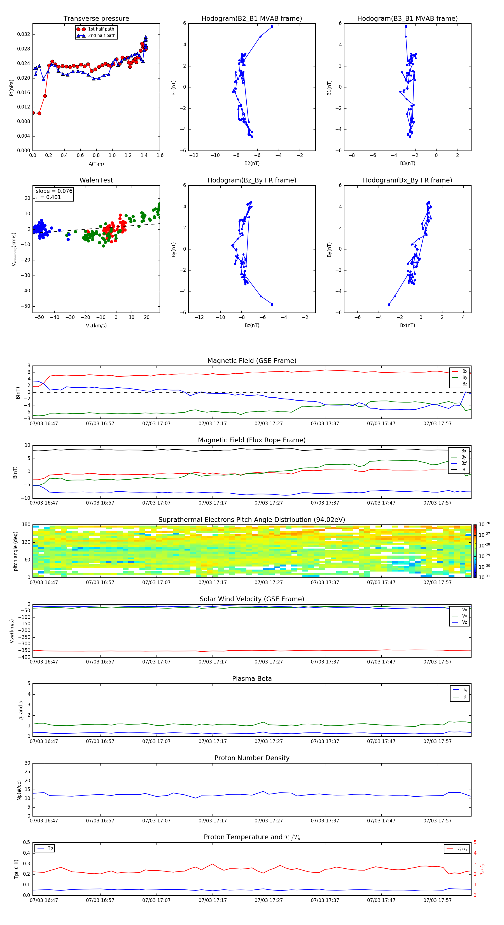This screenshot has height=925, width=504.
Task: Click the pitch angle spectrogram colorbar
Action: point(475,551)
